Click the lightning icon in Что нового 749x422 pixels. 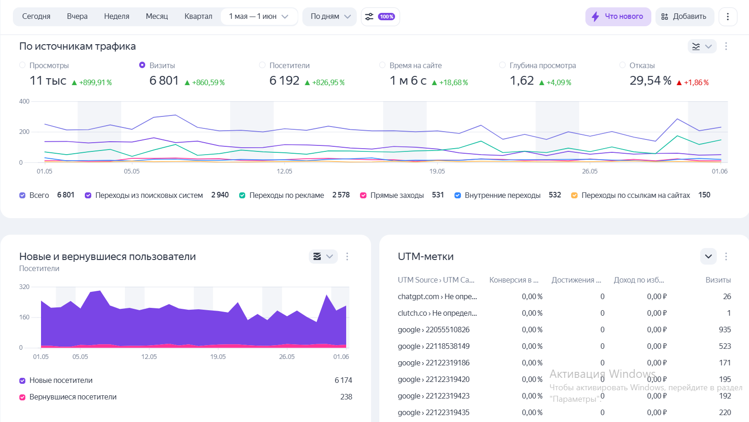click(596, 17)
